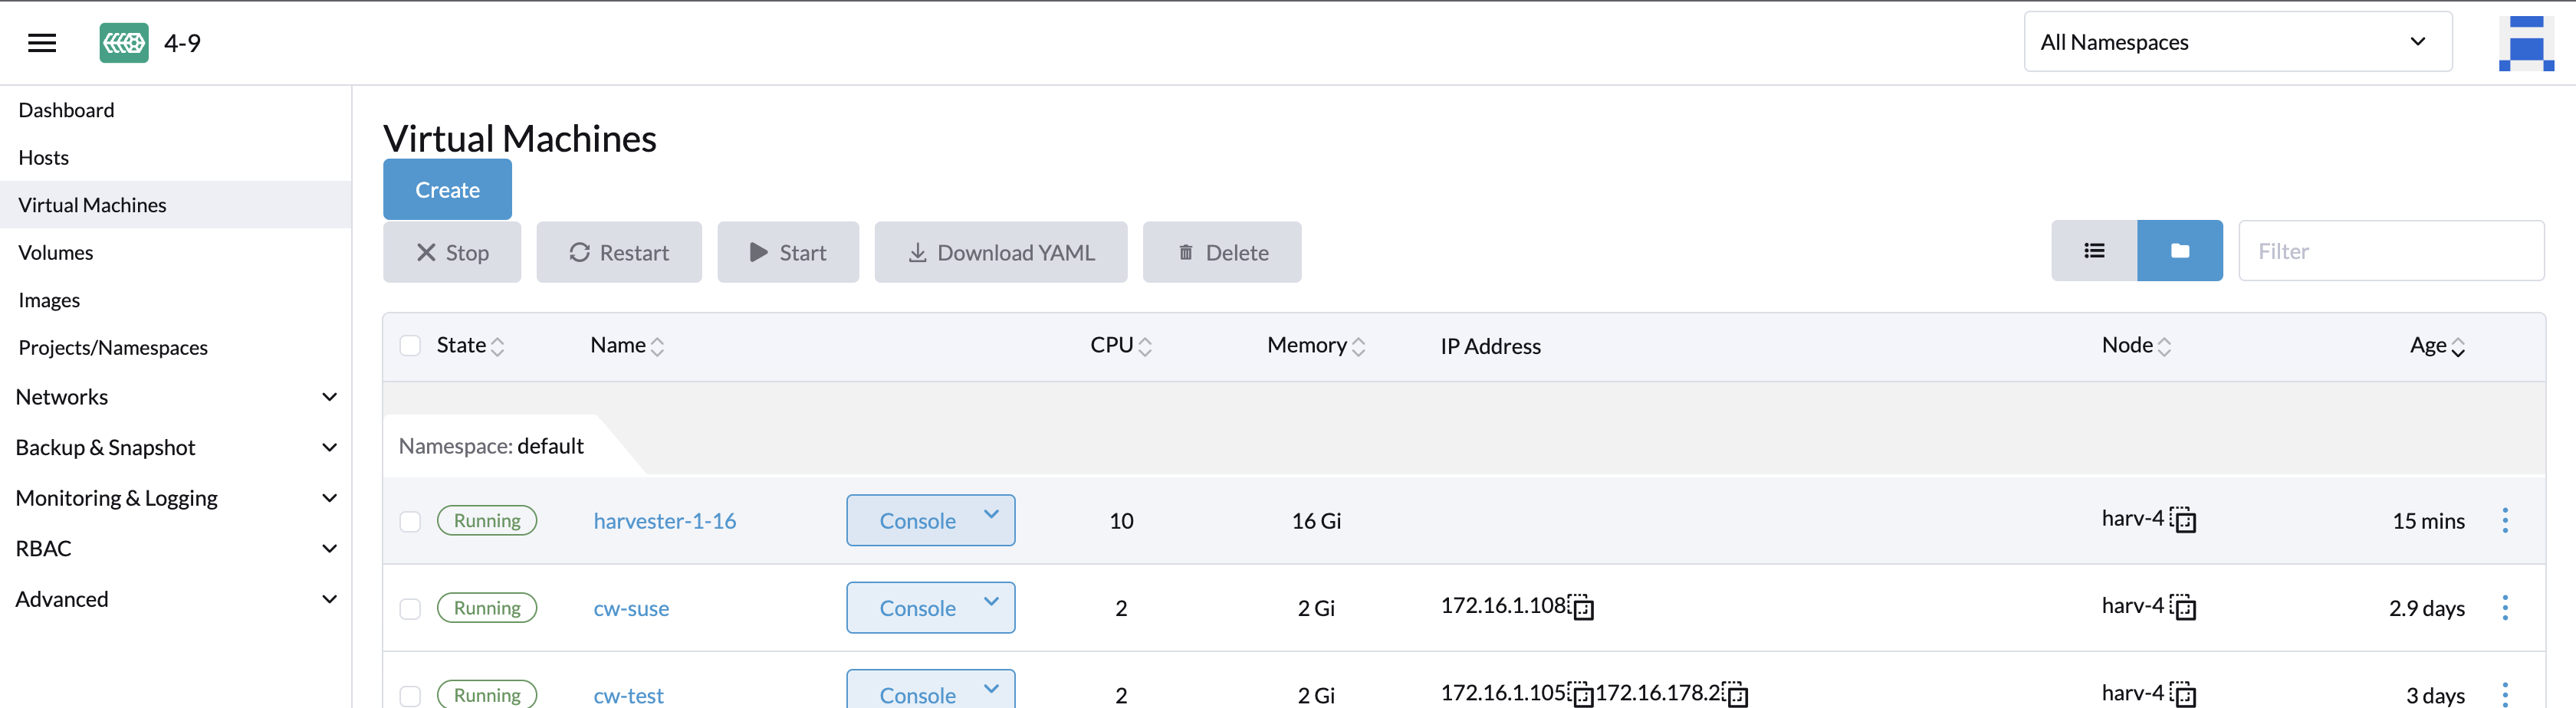Switch to grouped-by-namespace view
2576x708 pixels.
2180,250
